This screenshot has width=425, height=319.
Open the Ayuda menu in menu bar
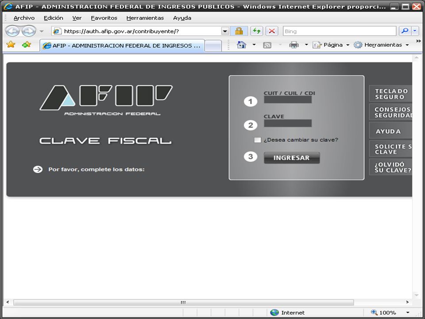click(x=182, y=18)
